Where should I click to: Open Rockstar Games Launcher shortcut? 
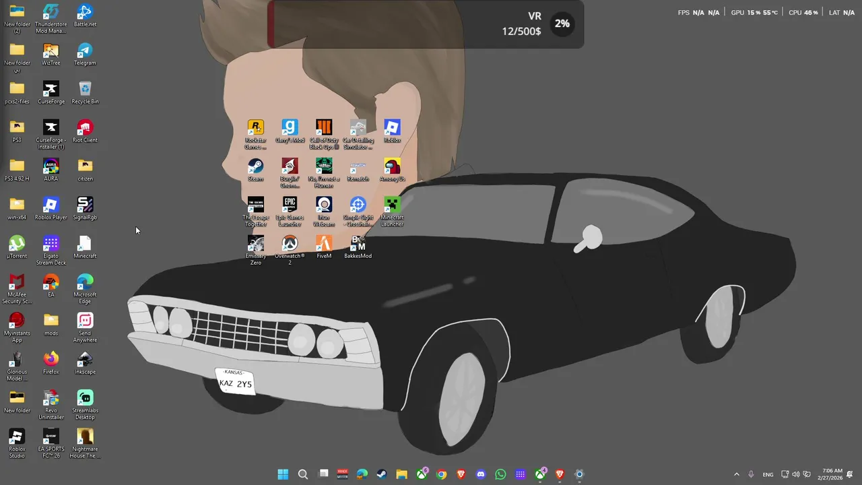click(x=255, y=135)
